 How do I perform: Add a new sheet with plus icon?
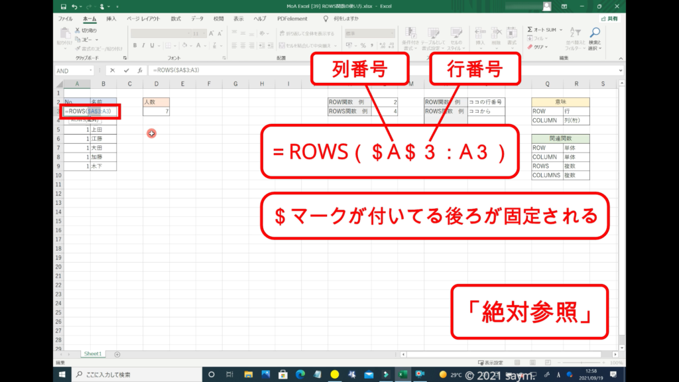(117, 354)
